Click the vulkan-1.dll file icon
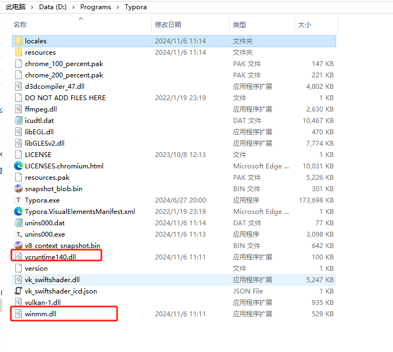Viewport: 393px width, 352px height. pyautogui.click(x=18, y=302)
